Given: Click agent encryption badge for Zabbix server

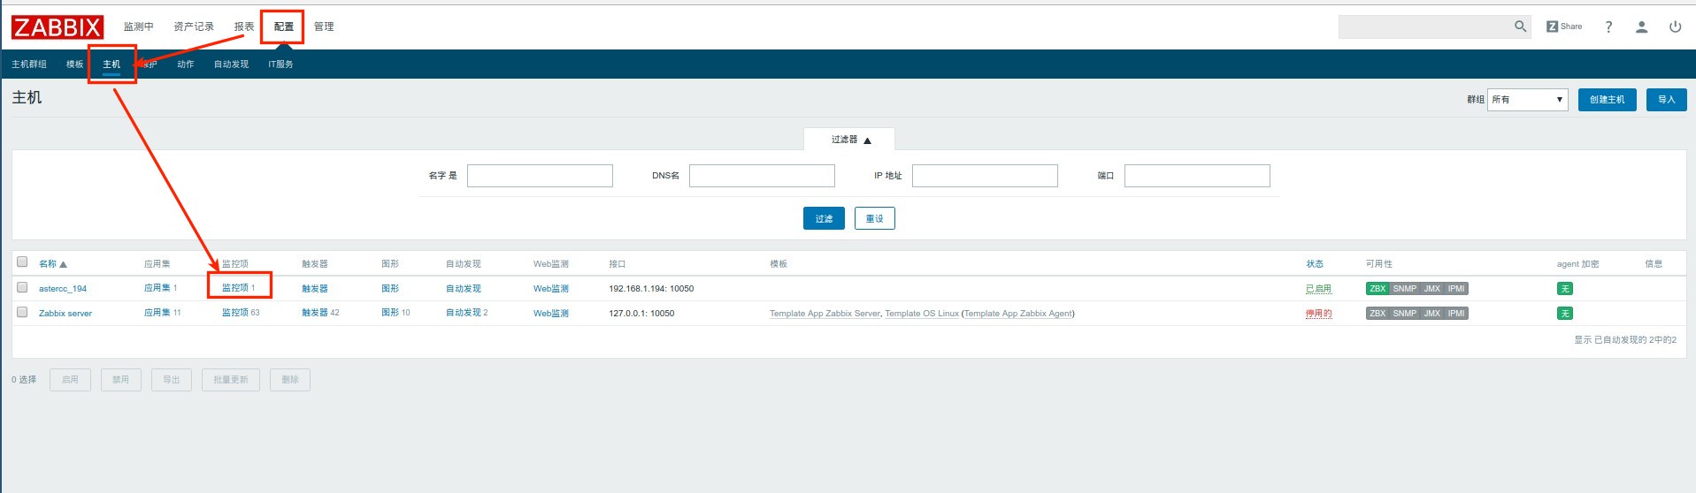Looking at the screenshot, I should 1564,314.
